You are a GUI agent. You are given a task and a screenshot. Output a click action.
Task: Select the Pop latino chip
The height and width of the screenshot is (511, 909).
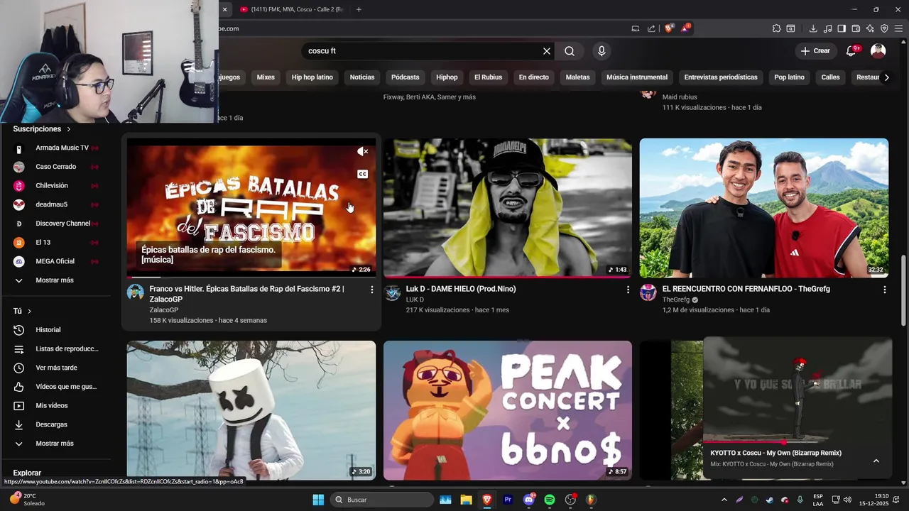pos(789,77)
